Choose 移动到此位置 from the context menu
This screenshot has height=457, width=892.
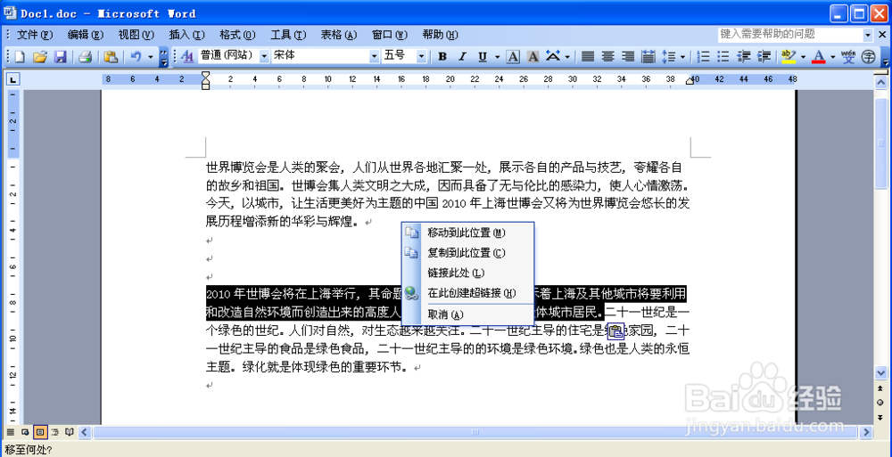[467, 233]
